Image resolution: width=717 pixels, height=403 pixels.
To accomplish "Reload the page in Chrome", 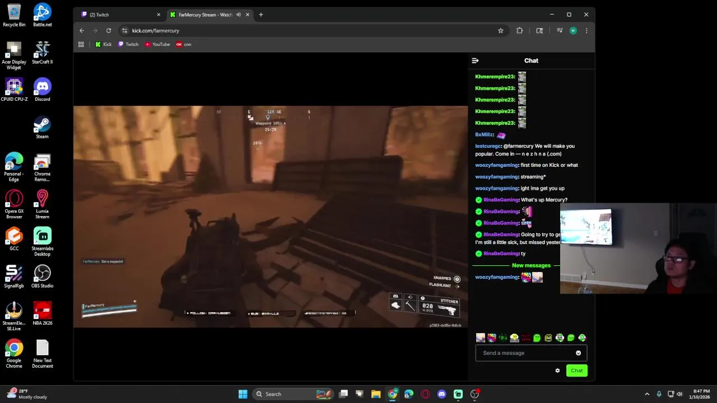I will point(109,31).
